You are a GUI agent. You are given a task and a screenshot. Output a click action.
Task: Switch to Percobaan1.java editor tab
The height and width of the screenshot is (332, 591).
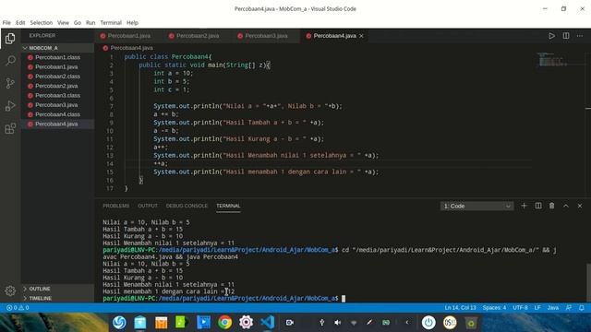[x=128, y=36]
